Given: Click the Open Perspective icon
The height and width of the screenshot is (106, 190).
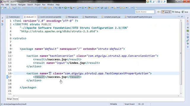Looking at the screenshot, I should point(158,12).
